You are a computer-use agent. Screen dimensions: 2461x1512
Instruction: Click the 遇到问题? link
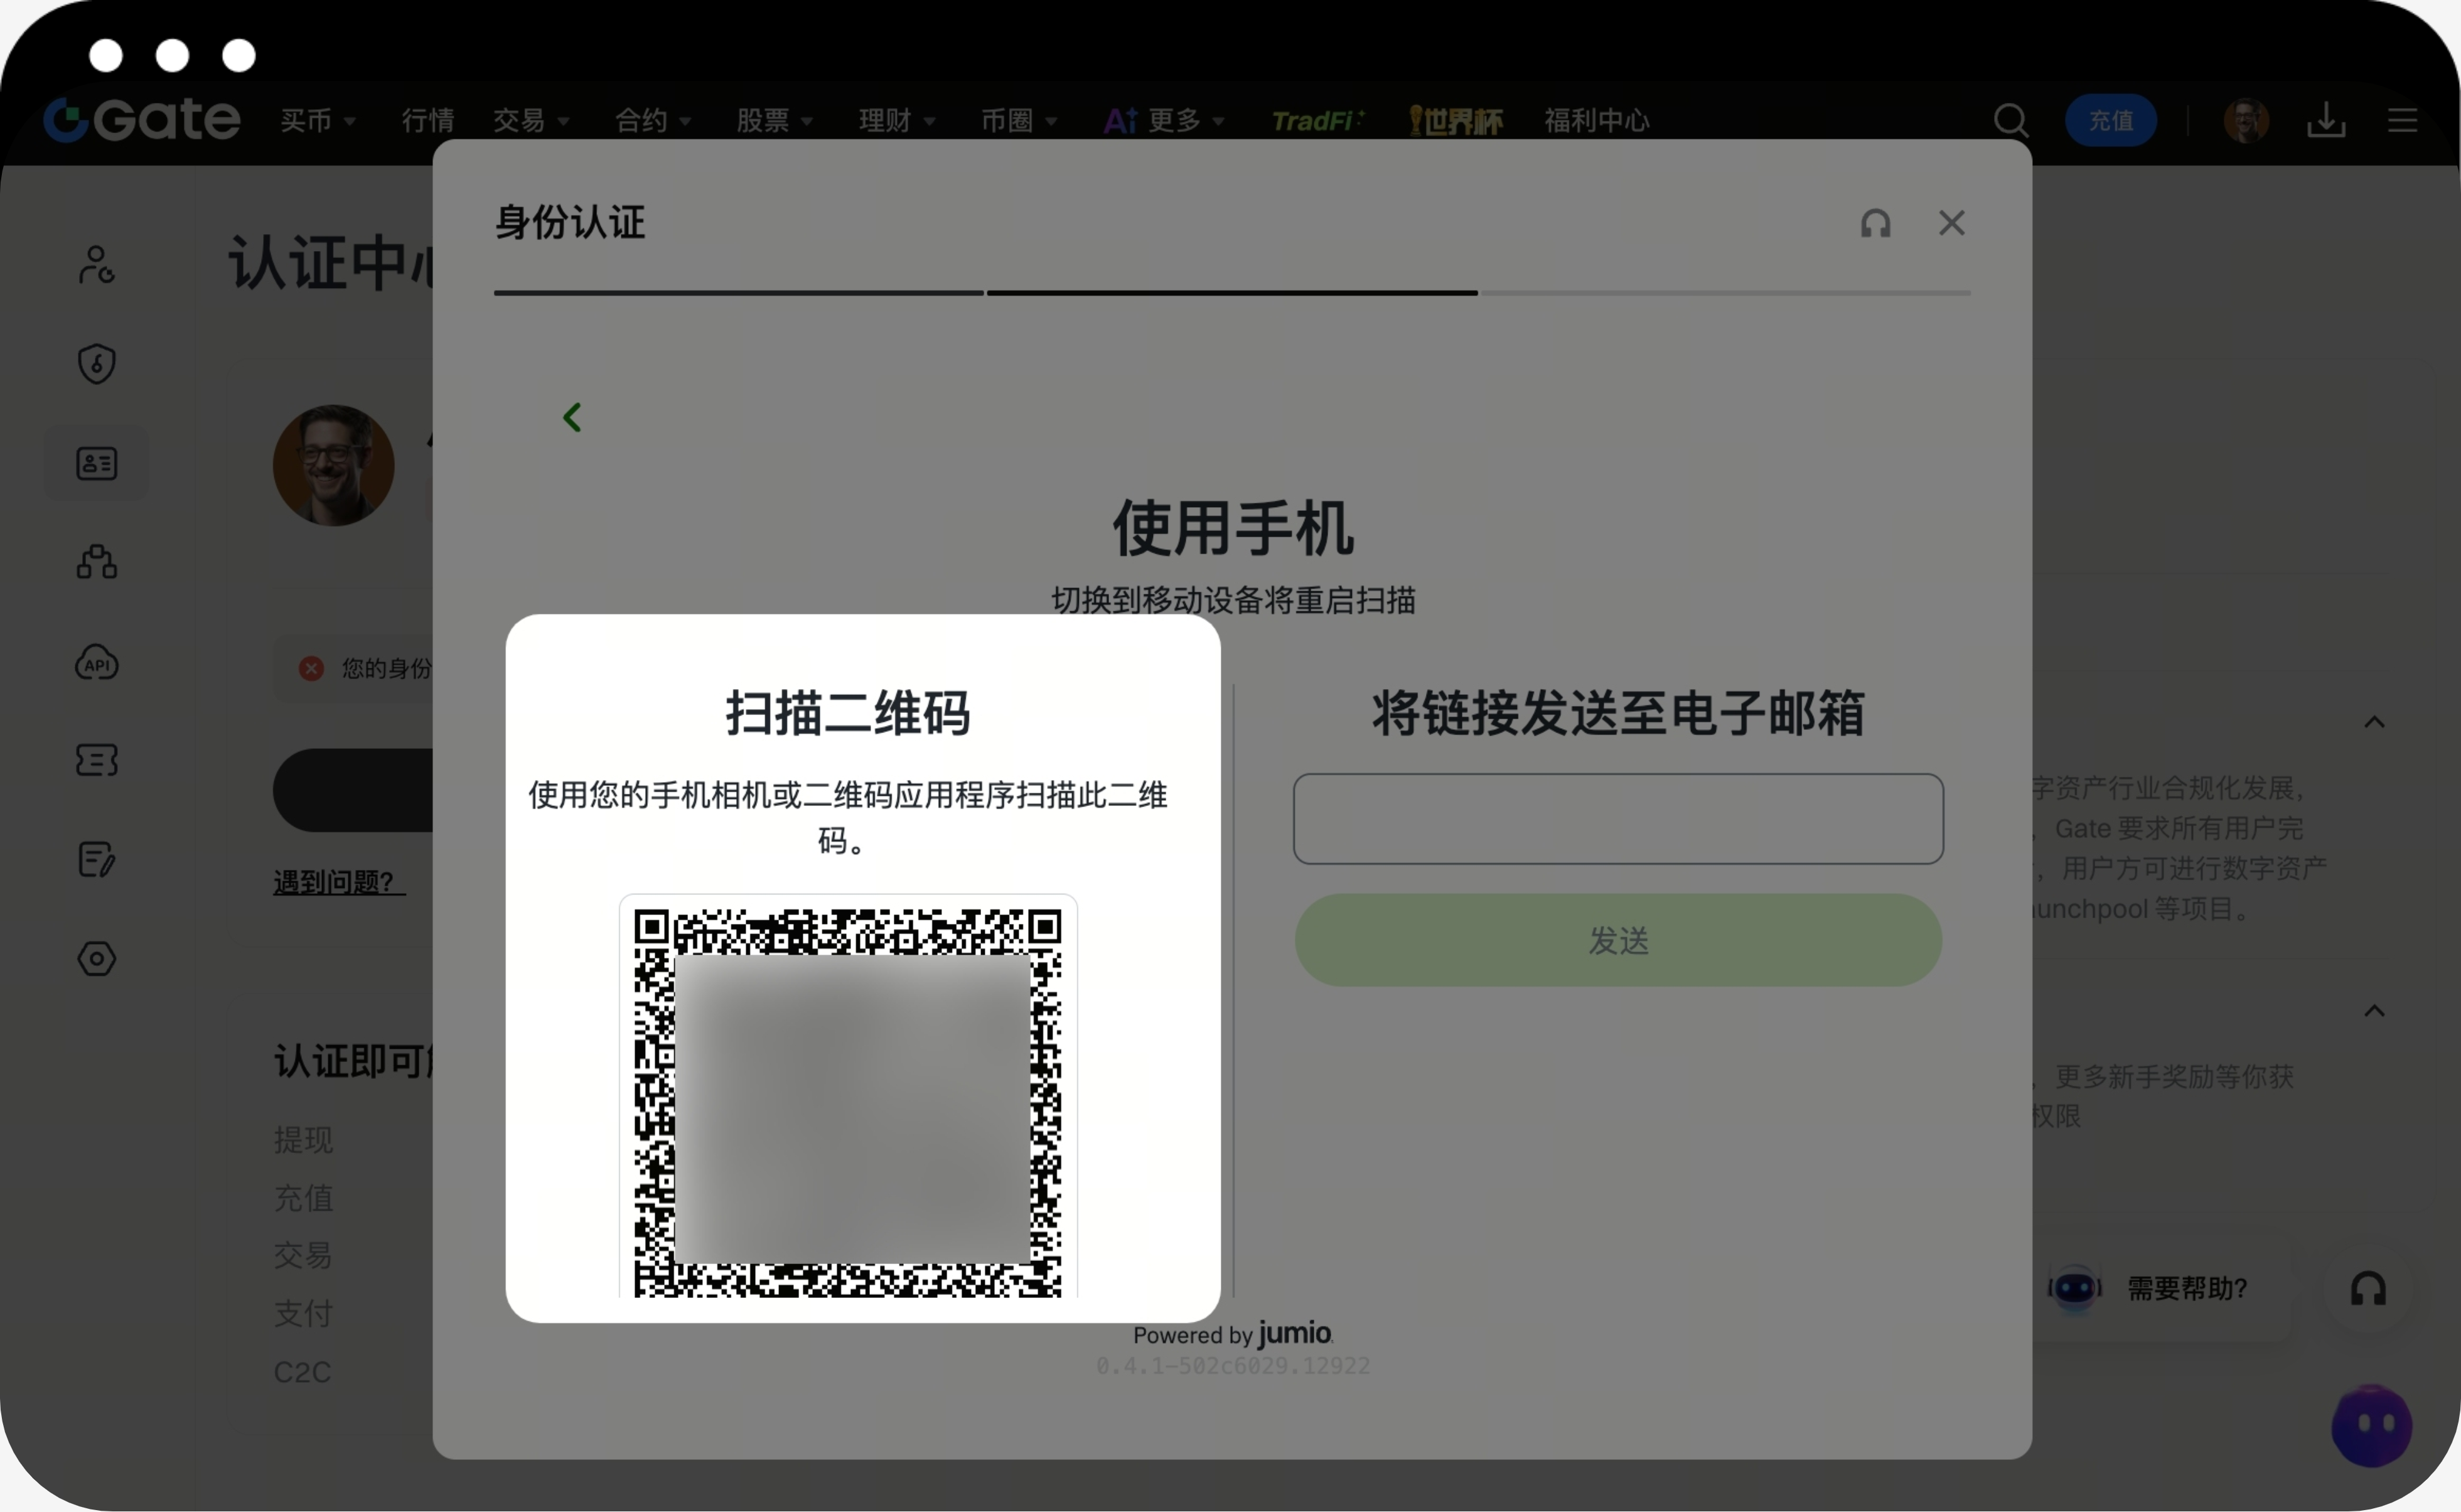coord(339,882)
